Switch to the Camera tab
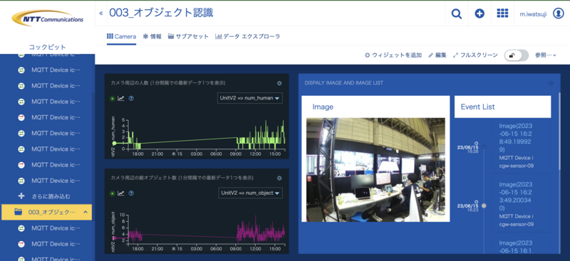The image size is (570, 261). [x=121, y=36]
